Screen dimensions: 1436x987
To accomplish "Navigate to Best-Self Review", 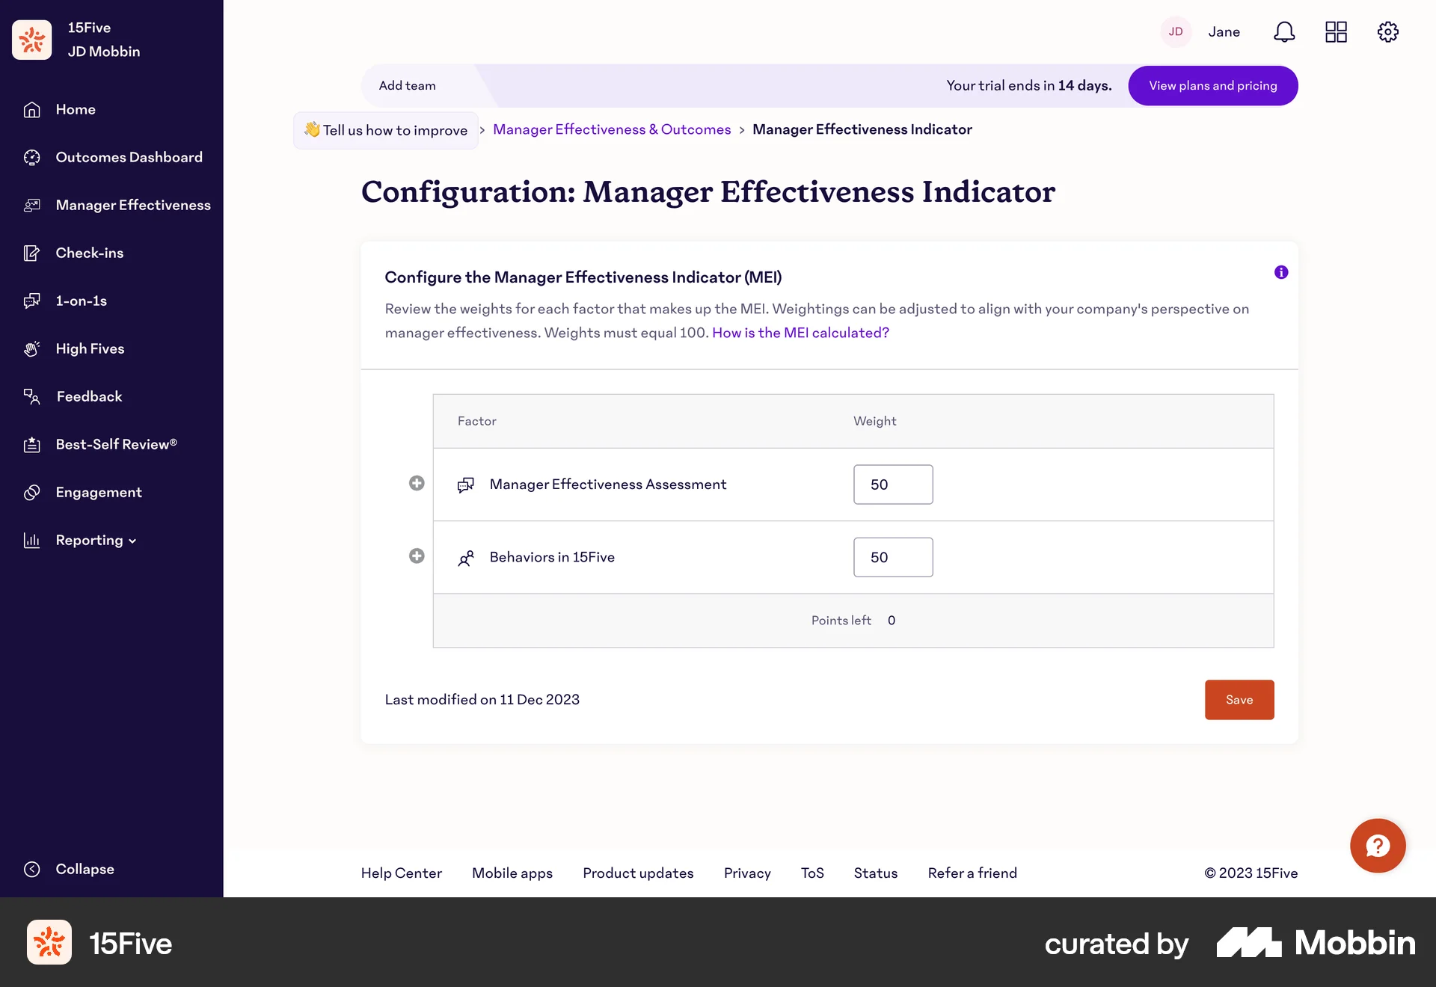I will coord(116,444).
